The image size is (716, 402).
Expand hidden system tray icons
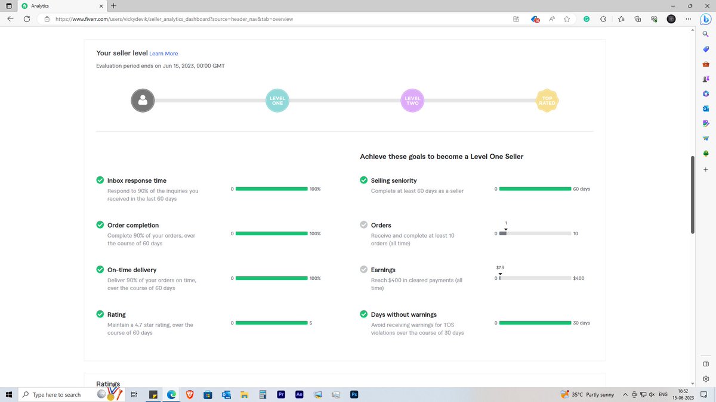[x=625, y=394]
